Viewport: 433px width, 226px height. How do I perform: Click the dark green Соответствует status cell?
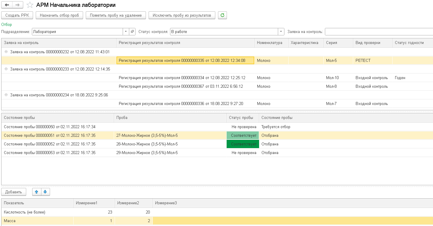click(243, 144)
